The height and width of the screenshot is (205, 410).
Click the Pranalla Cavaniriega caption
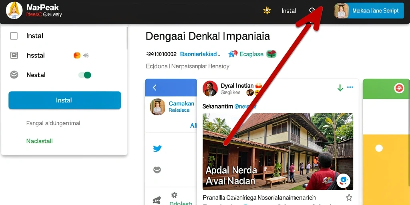(259, 197)
